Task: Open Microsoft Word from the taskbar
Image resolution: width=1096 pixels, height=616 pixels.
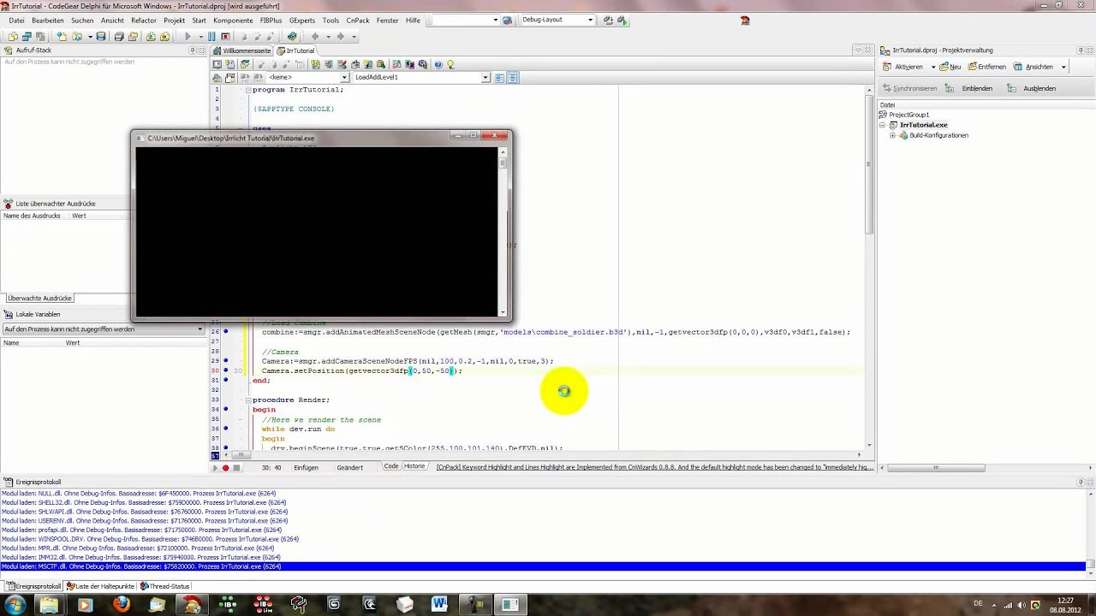Action: click(x=439, y=605)
